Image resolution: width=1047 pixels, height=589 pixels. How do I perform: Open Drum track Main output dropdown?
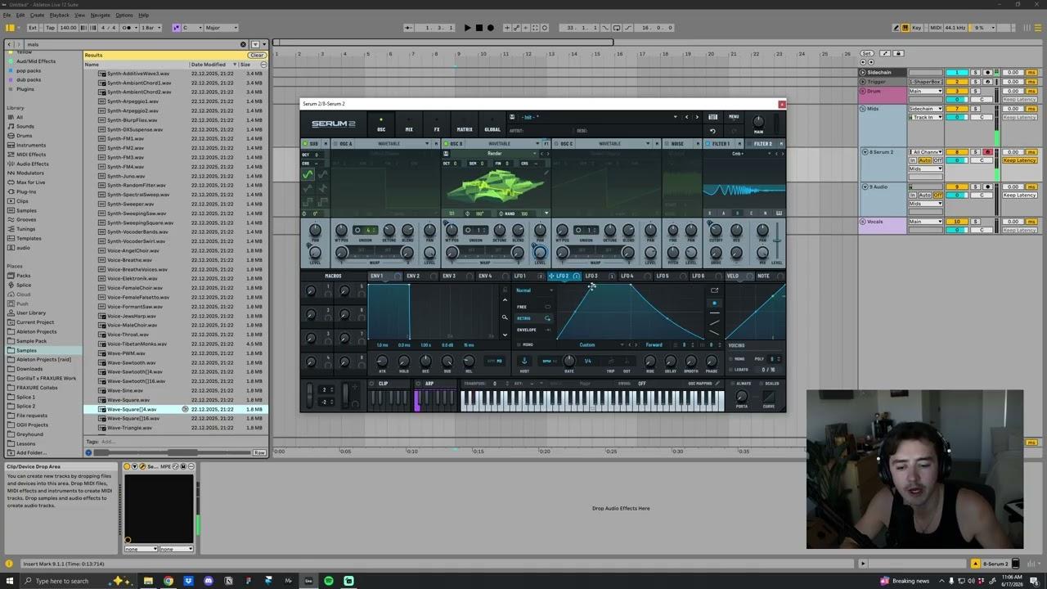(x=926, y=91)
